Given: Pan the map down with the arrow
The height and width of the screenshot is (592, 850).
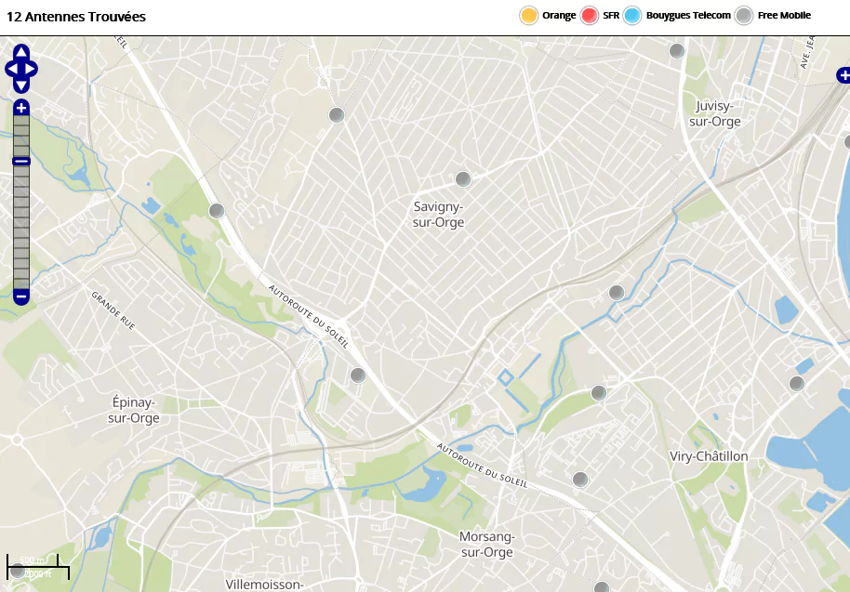Looking at the screenshot, I should 21,86.
